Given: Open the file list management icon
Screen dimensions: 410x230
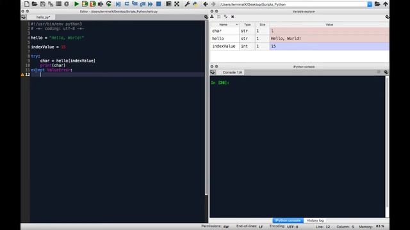Looking at the screenshot, I should pyautogui.click(x=58, y=4).
